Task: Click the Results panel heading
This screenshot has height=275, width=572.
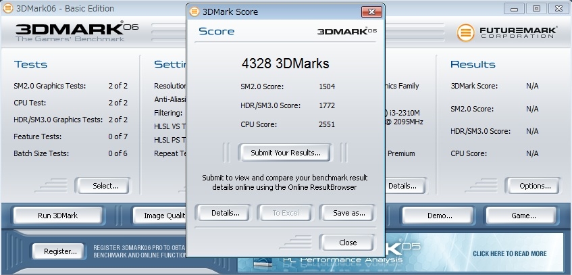Action: pyautogui.click(x=473, y=64)
